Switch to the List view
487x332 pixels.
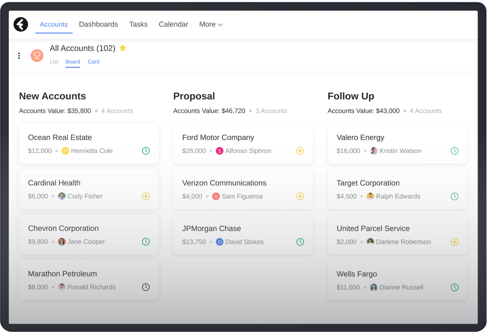coord(54,61)
